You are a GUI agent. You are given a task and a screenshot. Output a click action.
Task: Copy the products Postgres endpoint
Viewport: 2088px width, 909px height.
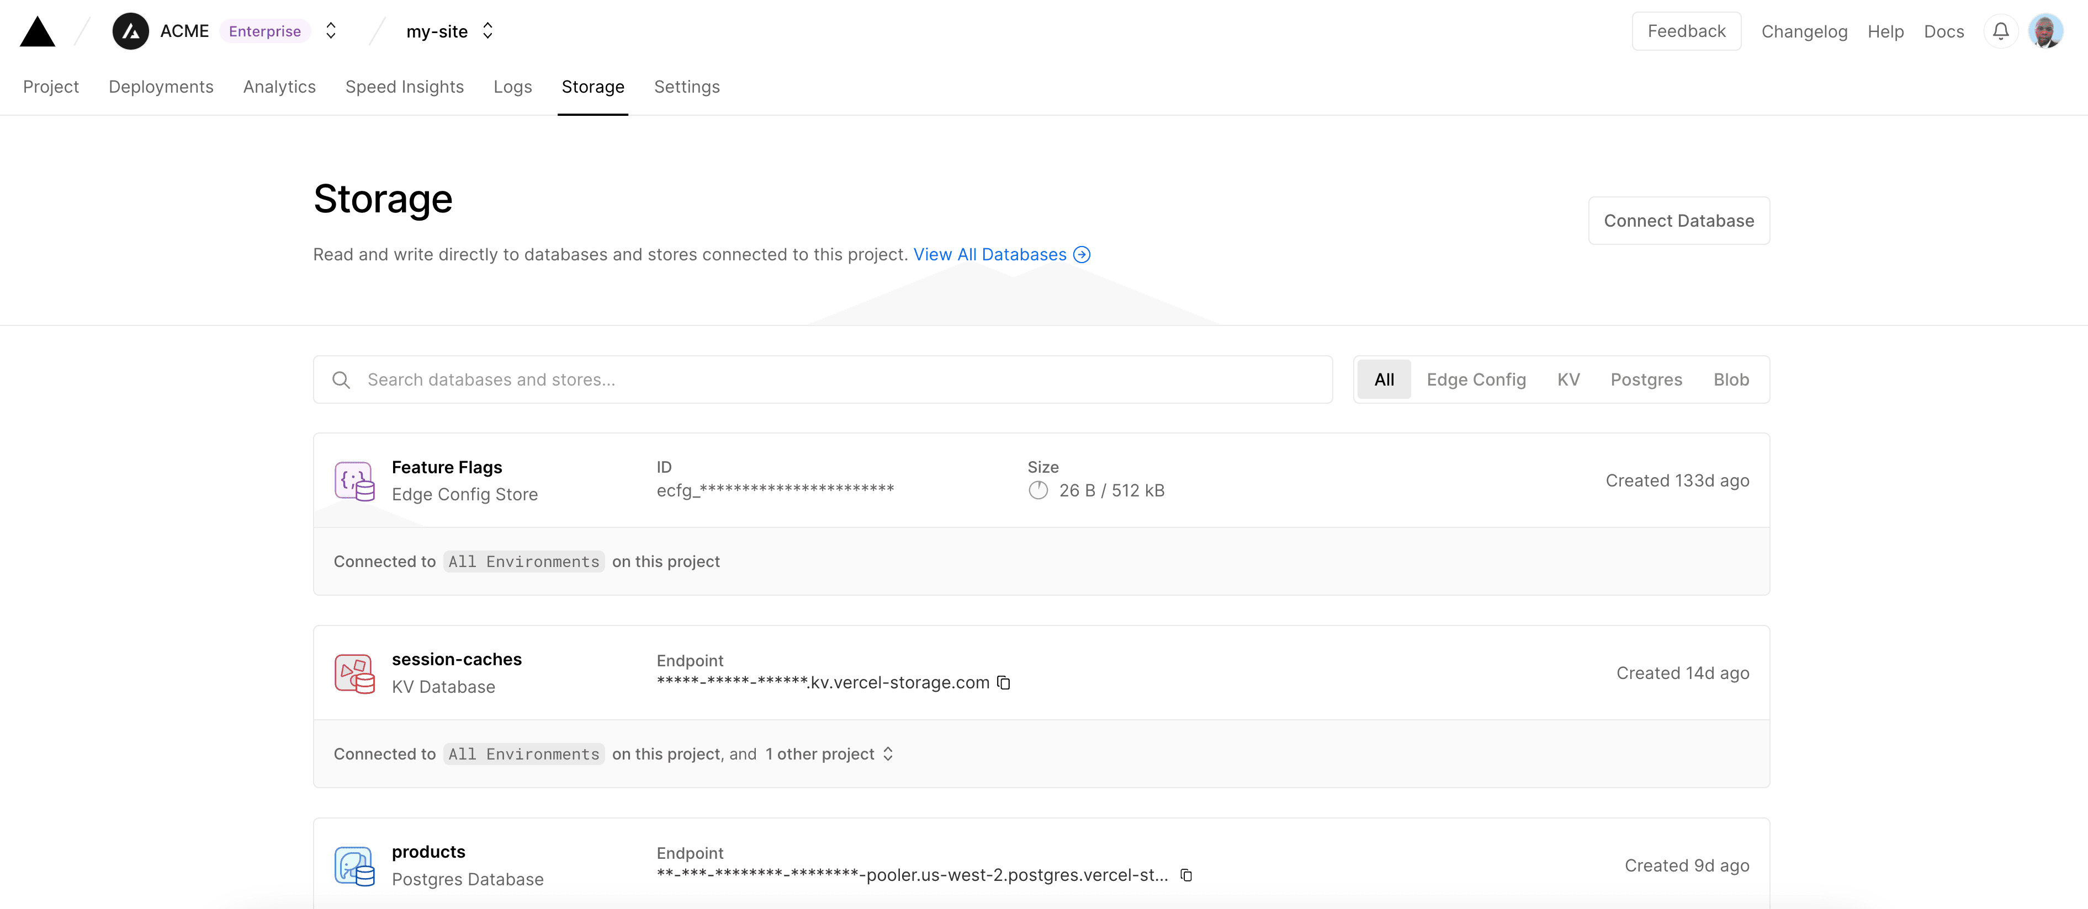tap(1186, 875)
